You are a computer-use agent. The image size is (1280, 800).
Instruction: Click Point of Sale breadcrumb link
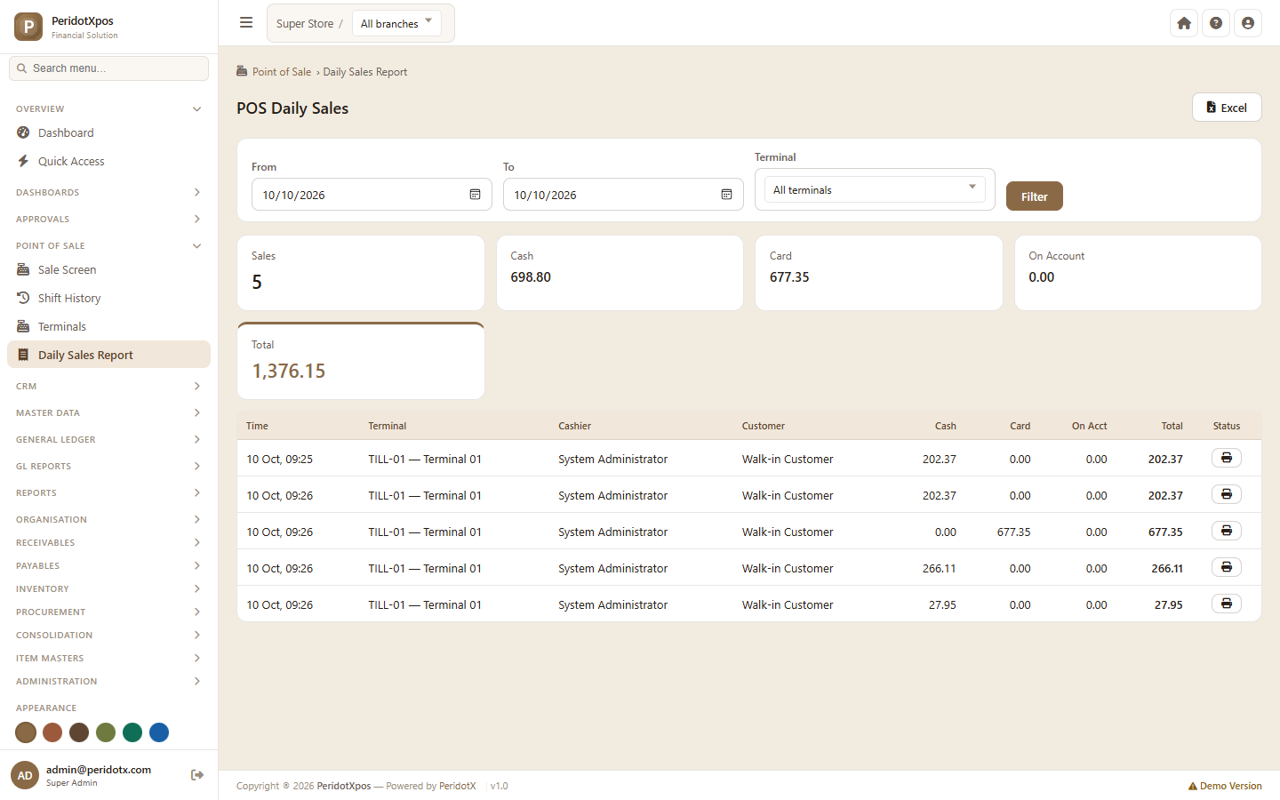pos(282,72)
